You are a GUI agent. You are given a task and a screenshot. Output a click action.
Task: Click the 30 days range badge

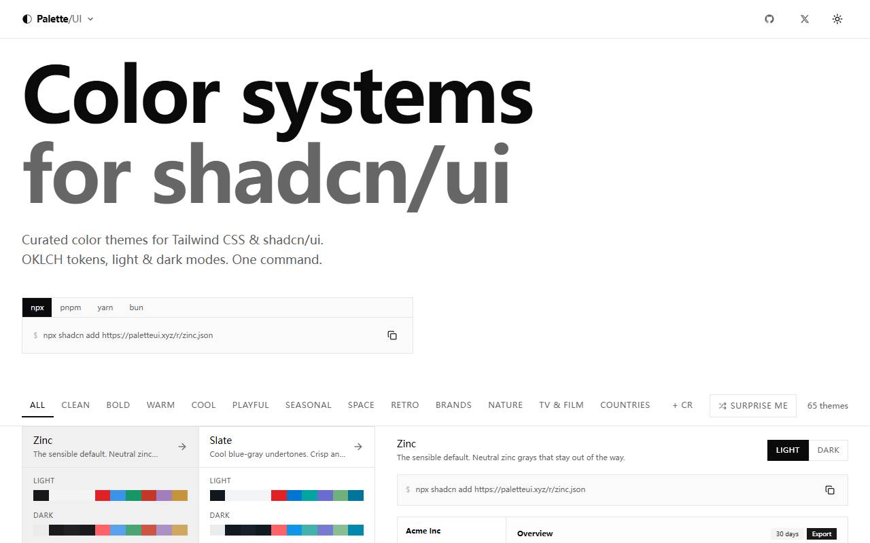[x=787, y=534]
